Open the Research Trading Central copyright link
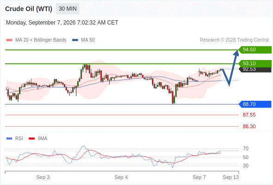Screen dimensions: 273x185 234,40
